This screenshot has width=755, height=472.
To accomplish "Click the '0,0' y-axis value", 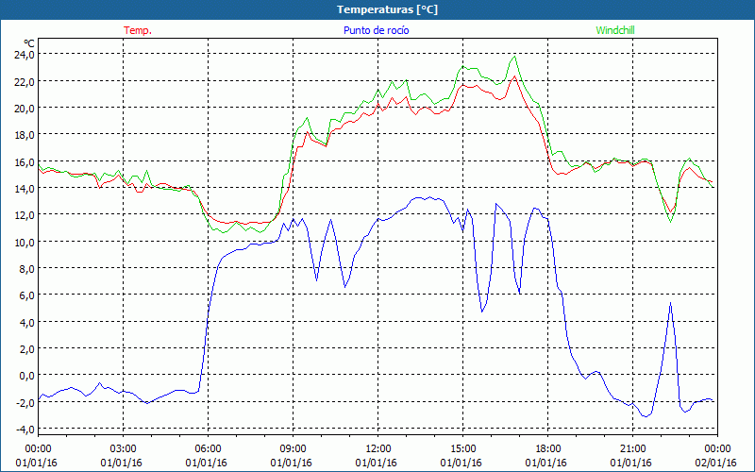I will (x=26, y=376).
